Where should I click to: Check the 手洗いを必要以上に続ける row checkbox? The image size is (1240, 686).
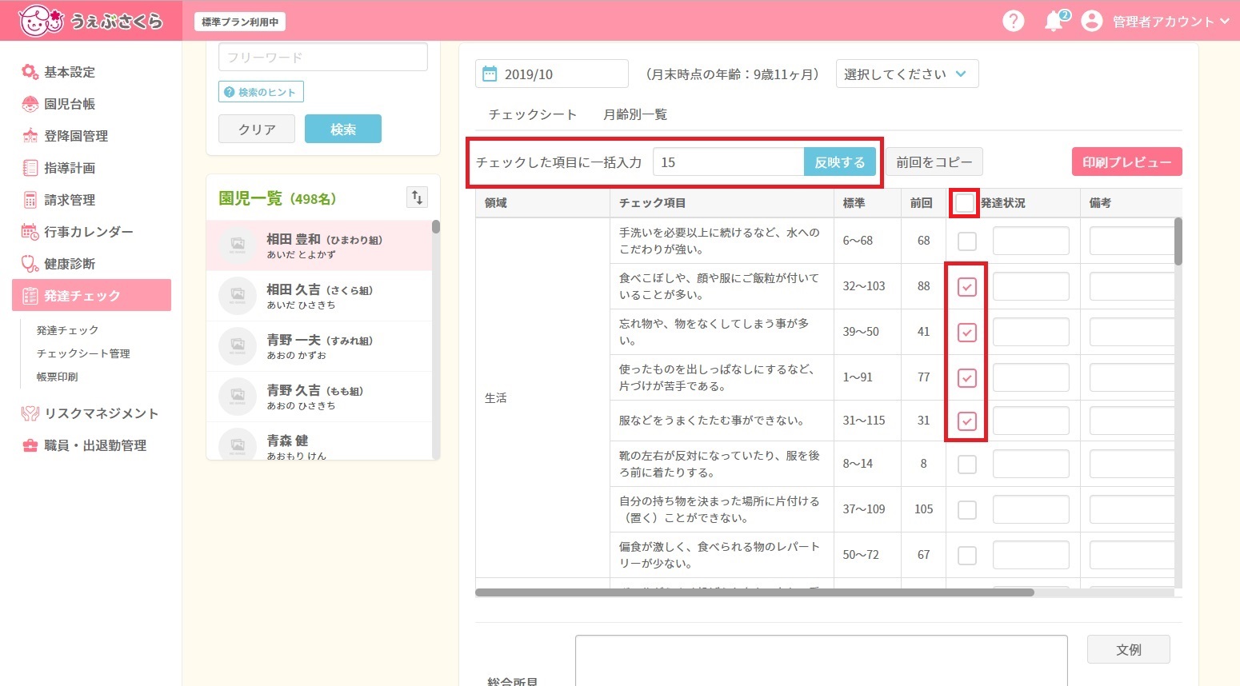tap(967, 241)
